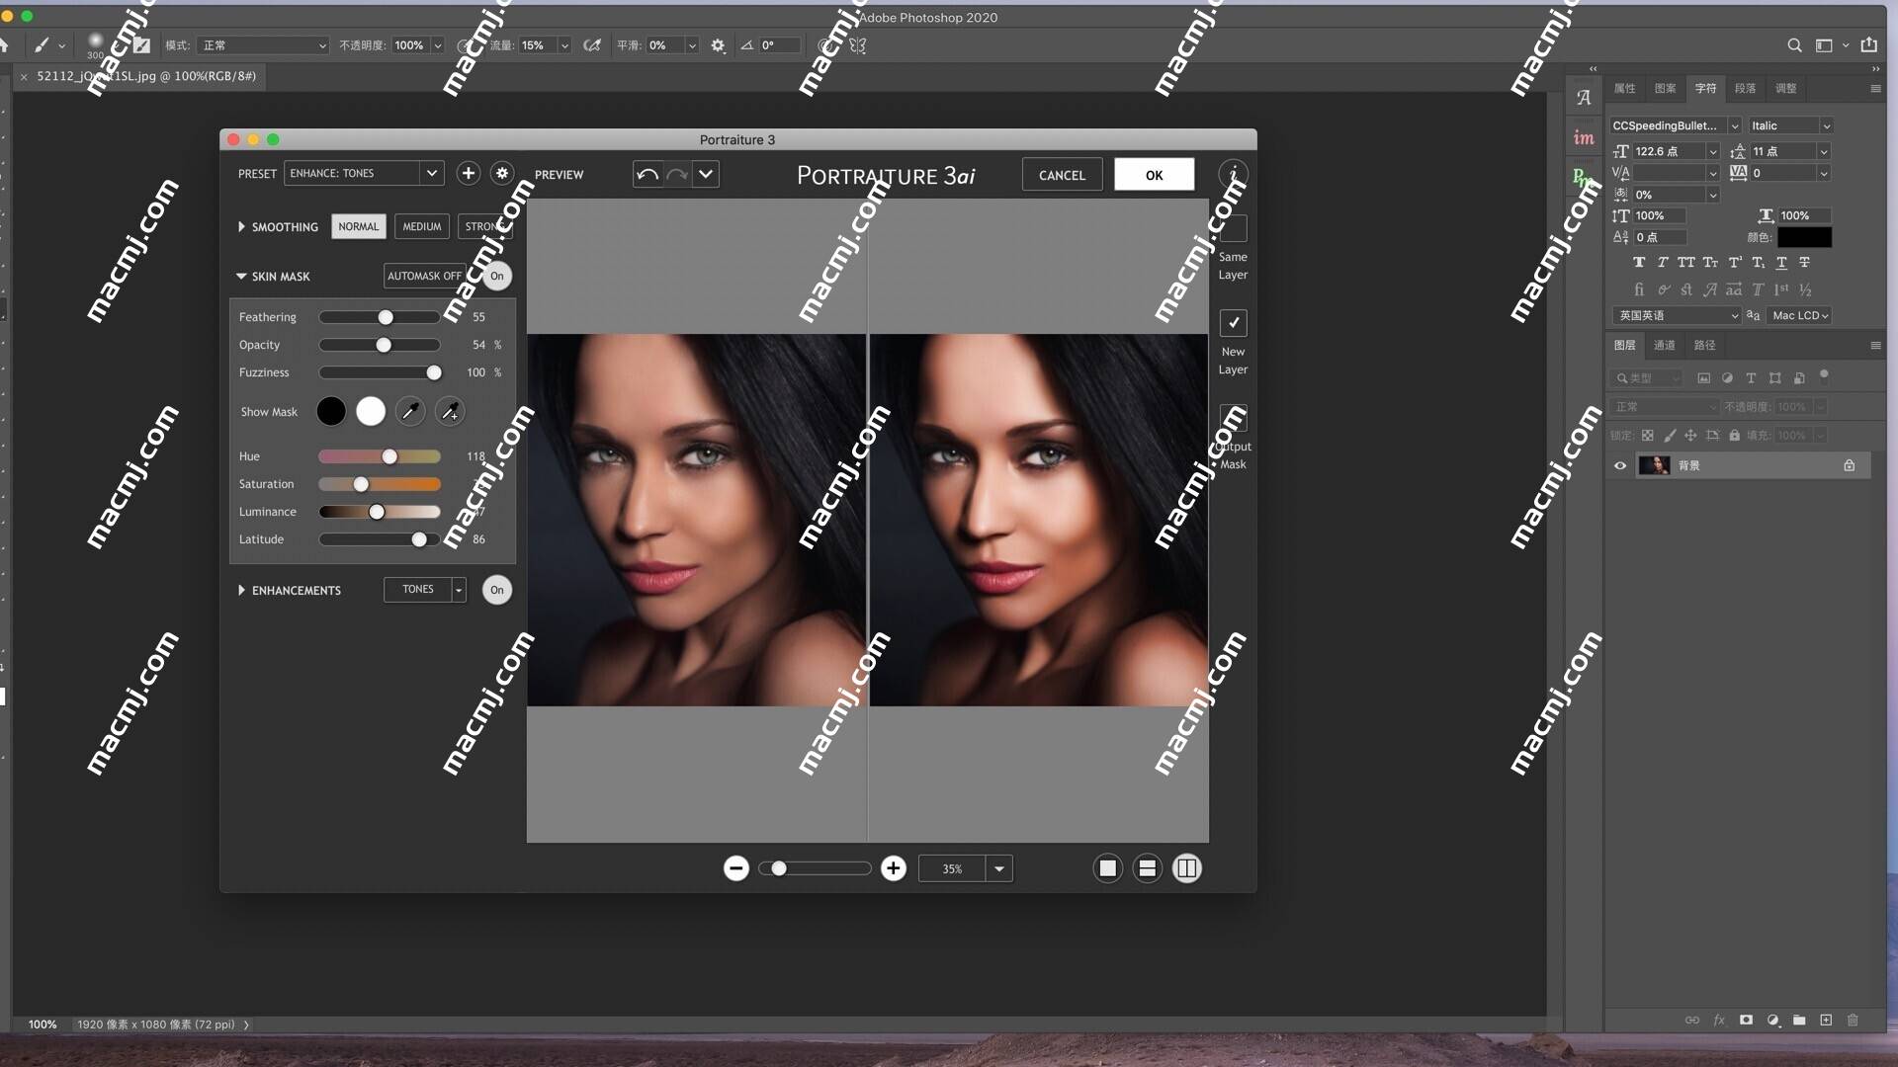Toggle the Skin Mask AutoMask On button
Viewport: 1898px width, 1067px height.
pos(496,275)
